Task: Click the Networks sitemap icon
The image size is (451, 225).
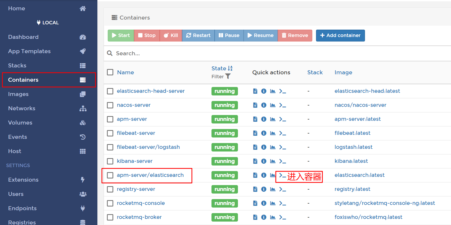Action: pyautogui.click(x=83, y=108)
